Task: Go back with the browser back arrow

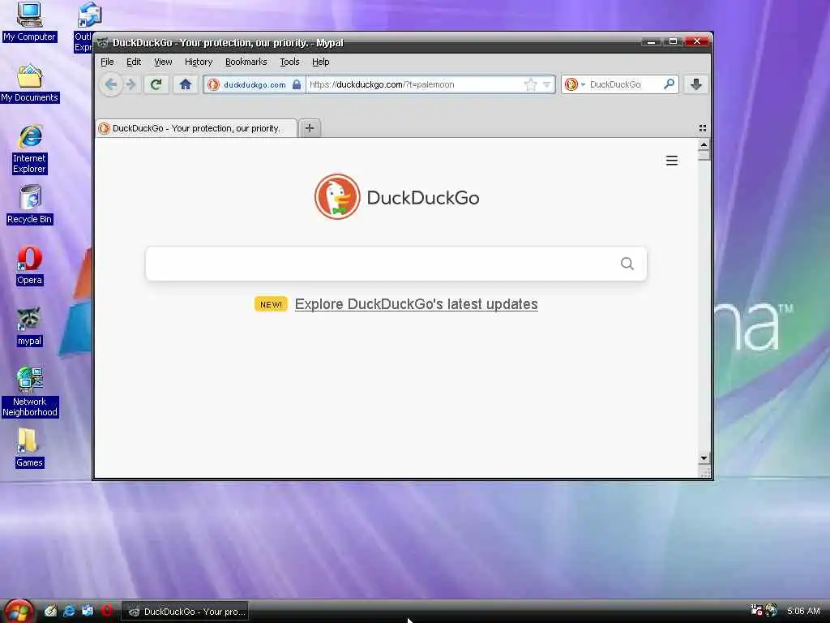Action: 111,84
